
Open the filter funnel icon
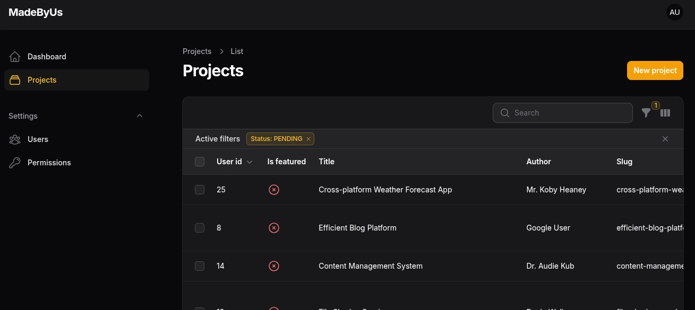(x=646, y=113)
